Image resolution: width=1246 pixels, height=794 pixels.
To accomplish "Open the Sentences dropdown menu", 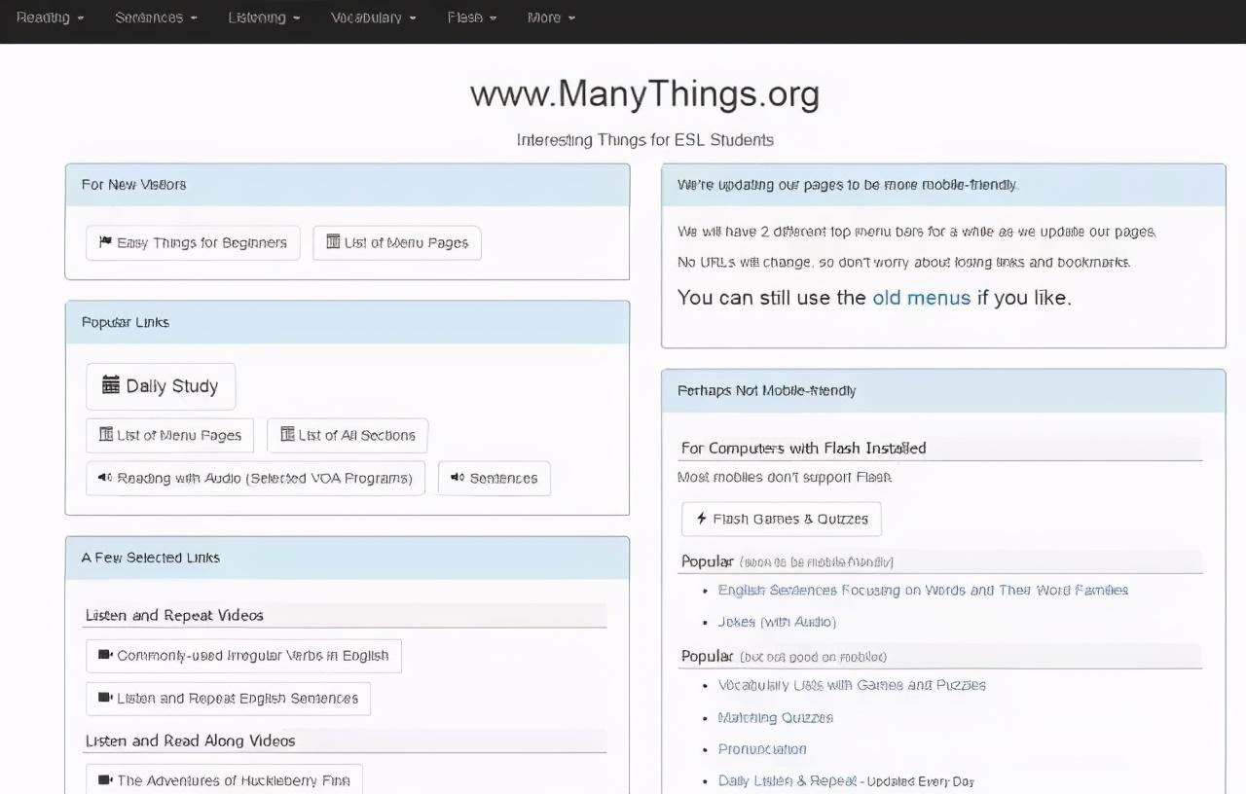I will point(156,18).
